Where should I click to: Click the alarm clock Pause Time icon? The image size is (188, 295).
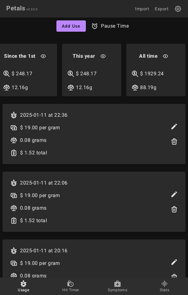tap(95, 26)
